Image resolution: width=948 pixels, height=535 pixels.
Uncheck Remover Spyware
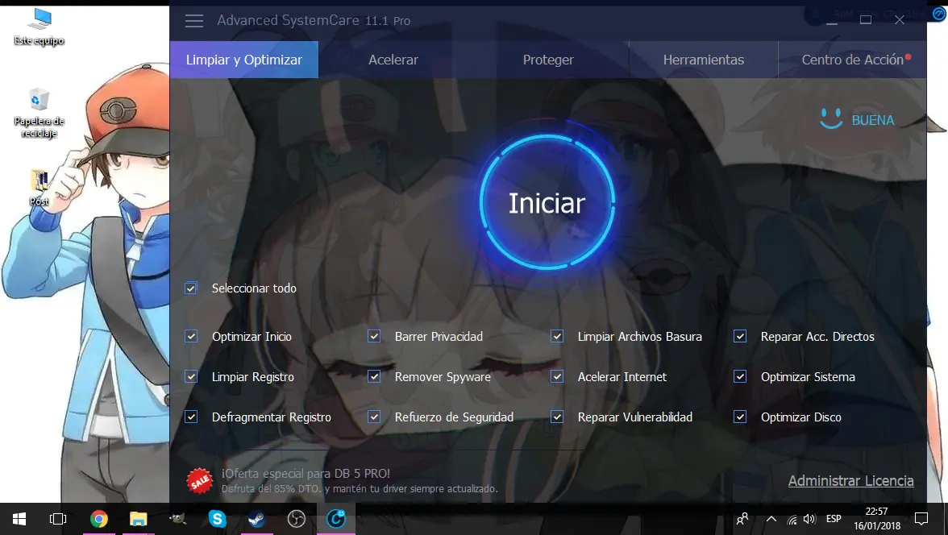(374, 376)
